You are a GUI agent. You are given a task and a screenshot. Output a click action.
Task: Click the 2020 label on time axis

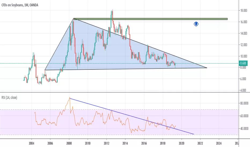coord(181,143)
